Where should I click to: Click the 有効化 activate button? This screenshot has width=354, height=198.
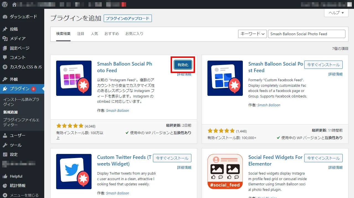[183, 65]
